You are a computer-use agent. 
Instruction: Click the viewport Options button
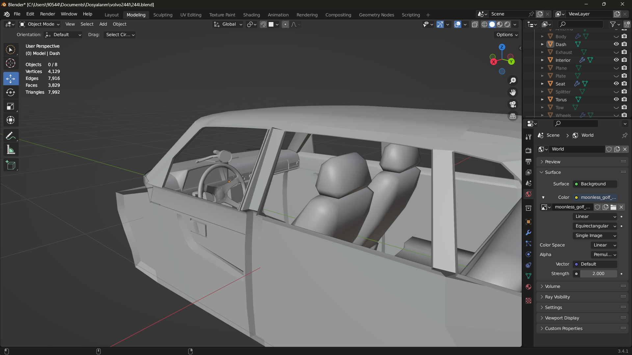(x=507, y=35)
